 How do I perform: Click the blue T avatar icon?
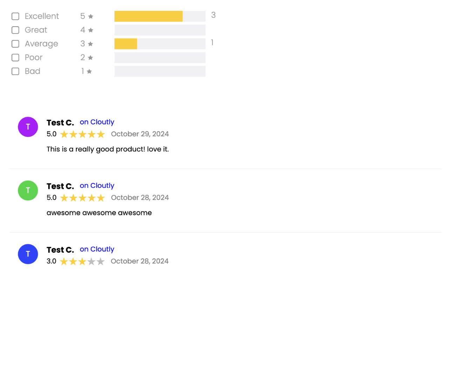click(x=28, y=254)
